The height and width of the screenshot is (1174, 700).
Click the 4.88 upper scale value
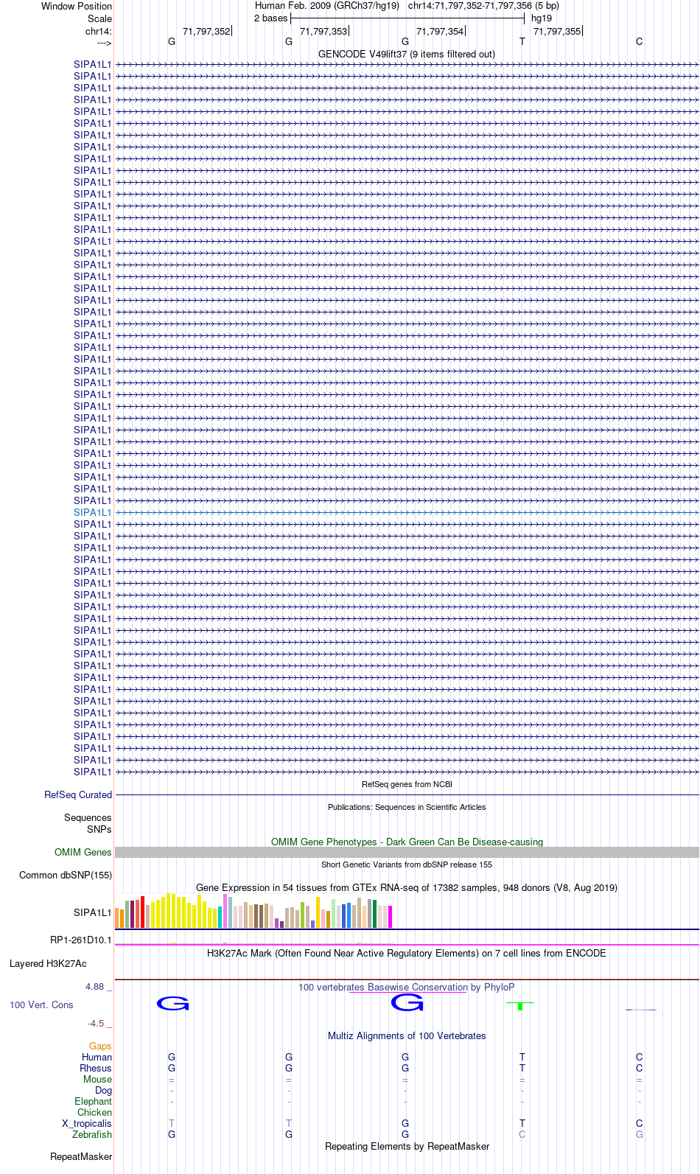tap(94, 986)
